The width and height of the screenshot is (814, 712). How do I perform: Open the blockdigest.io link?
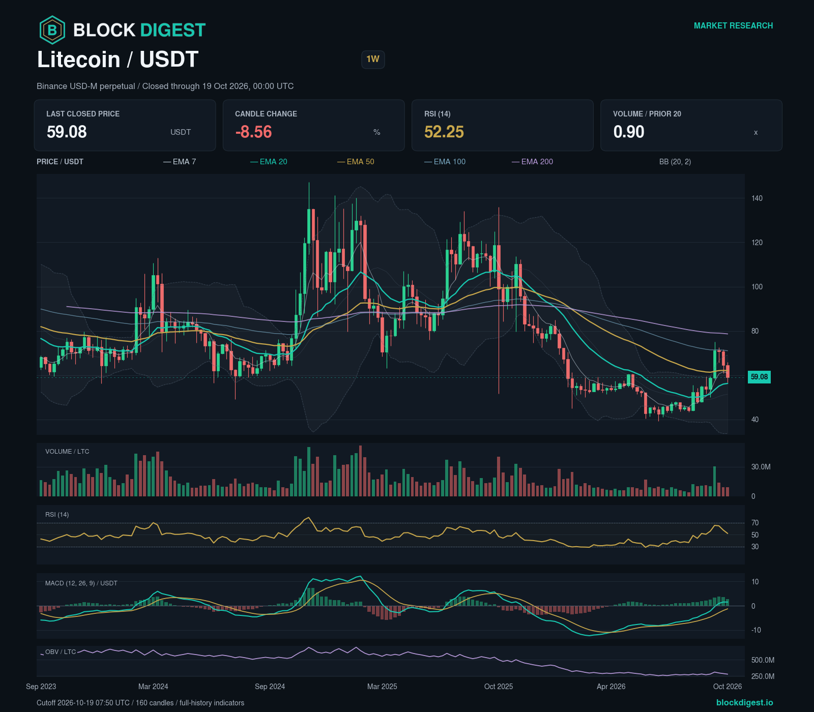click(x=744, y=702)
